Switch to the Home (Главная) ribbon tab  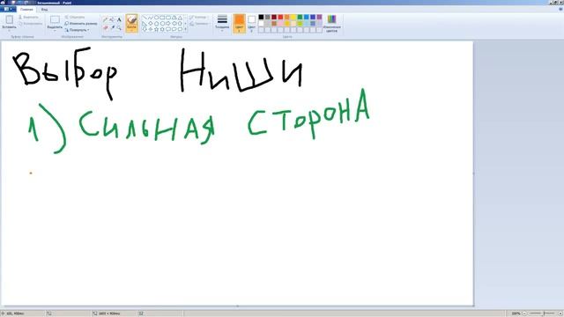coord(26,10)
